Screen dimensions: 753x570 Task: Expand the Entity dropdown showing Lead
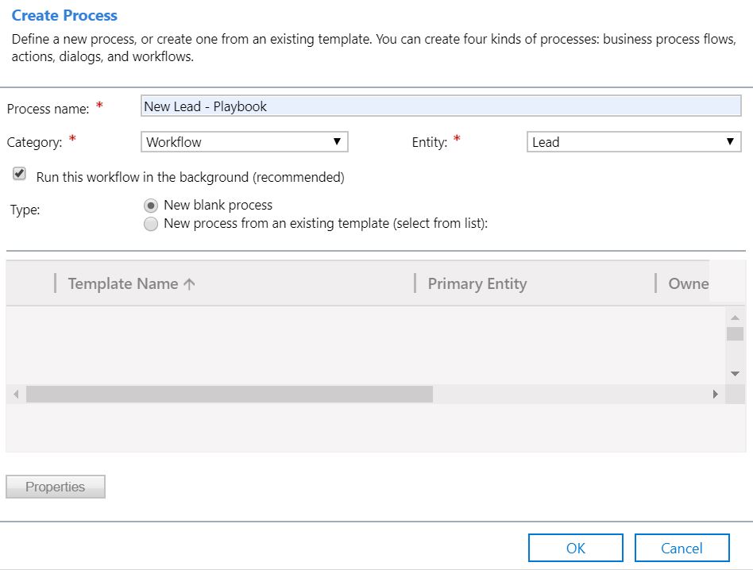tap(633, 142)
